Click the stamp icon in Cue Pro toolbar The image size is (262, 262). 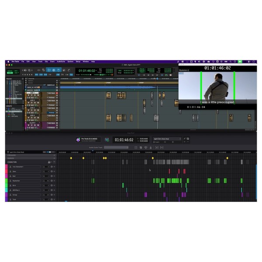[151, 148]
